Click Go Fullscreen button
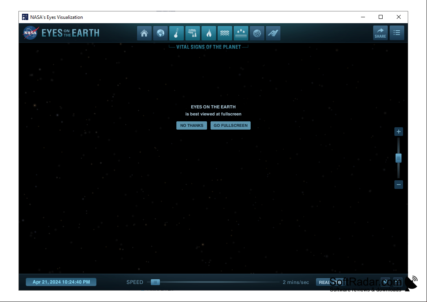Image resolution: width=427 pixels, height=302 pixels. 230,126
